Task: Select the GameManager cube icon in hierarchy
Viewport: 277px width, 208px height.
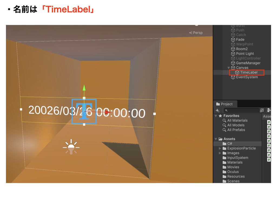Action: (233, 63)
